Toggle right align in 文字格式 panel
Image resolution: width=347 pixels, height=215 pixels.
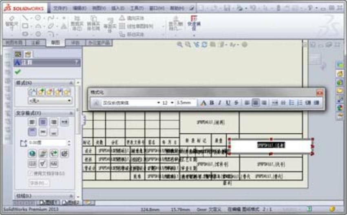[54, 122]
